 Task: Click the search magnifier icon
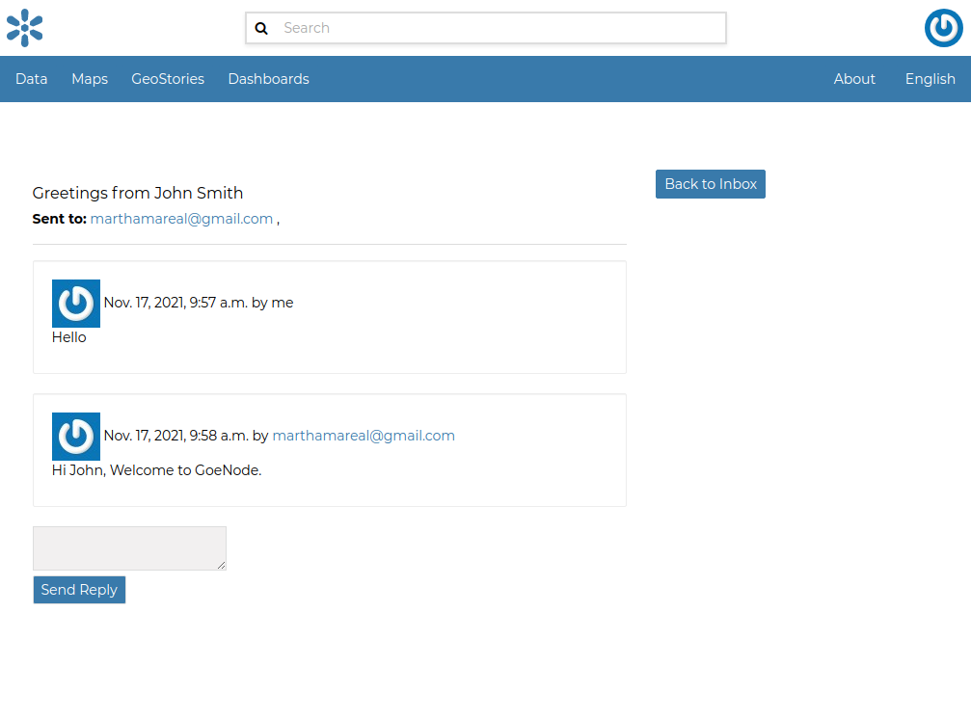(x=261, y=29)
